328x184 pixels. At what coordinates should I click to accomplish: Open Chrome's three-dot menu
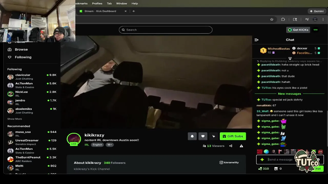click(x=323, y=19)
